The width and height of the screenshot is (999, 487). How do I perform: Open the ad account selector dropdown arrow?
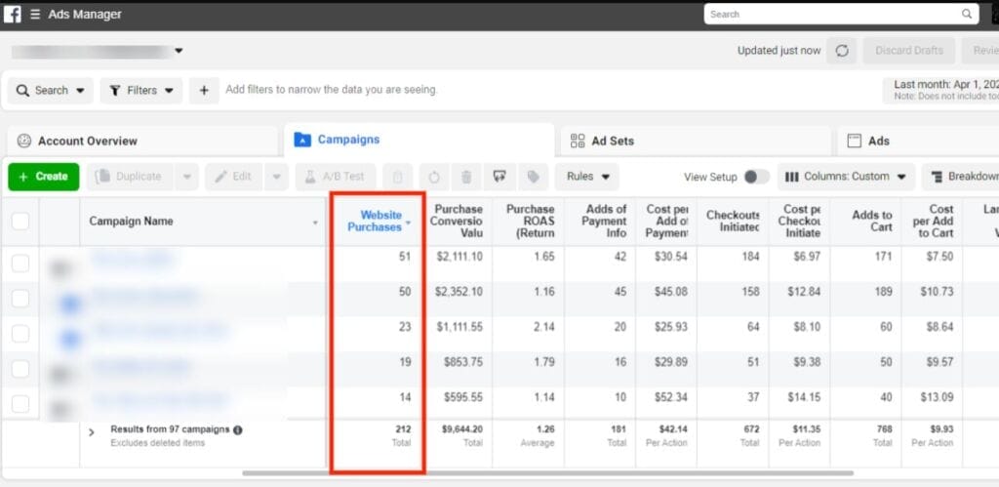(x=180, y=51)
